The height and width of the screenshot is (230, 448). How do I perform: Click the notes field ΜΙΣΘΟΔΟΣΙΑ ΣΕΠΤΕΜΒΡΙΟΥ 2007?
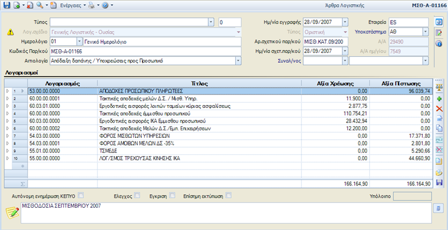(x=226, y=212)
